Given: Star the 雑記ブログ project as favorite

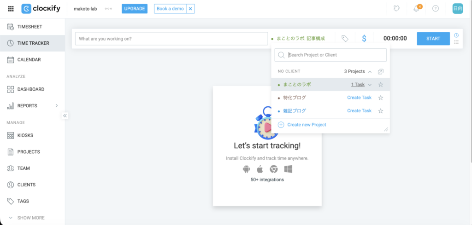Looking at the screenshot, I should (381, 111).
